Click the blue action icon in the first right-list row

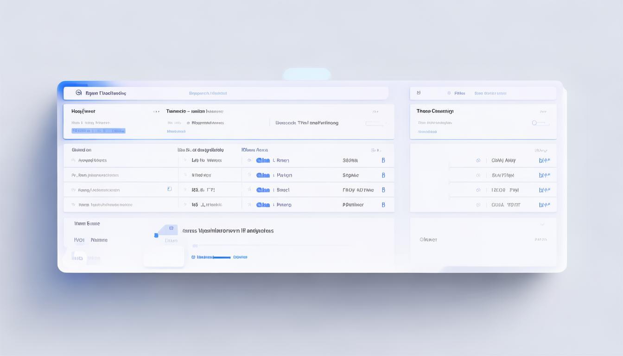click(x=544, y=160)
